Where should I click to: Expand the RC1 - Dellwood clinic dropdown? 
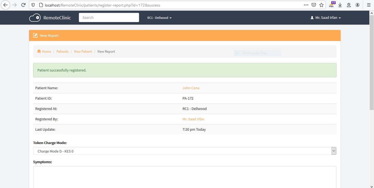click(x=159, y=18)
